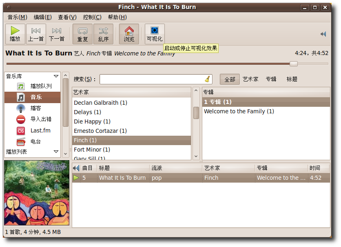Select artist Die Happy (1)
Screen dimensions: 341x247
[x=132, y=121]
